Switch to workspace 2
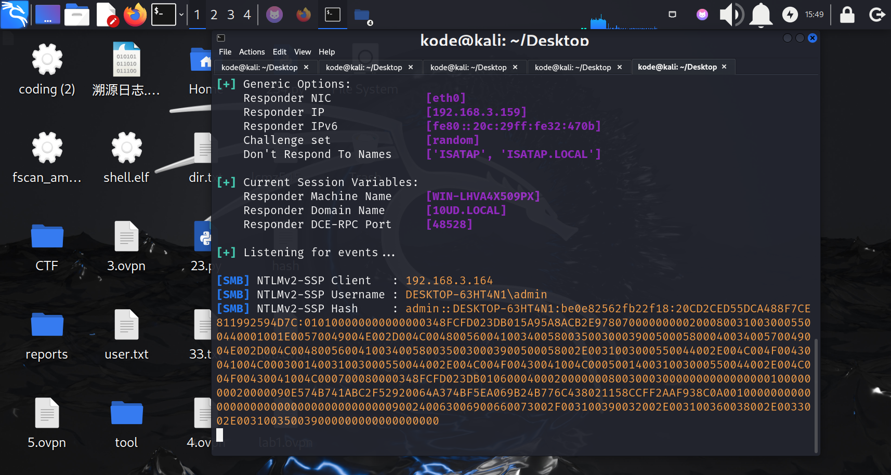The width and height of the screenshot is (891, 475). click(x=214, y=15)
